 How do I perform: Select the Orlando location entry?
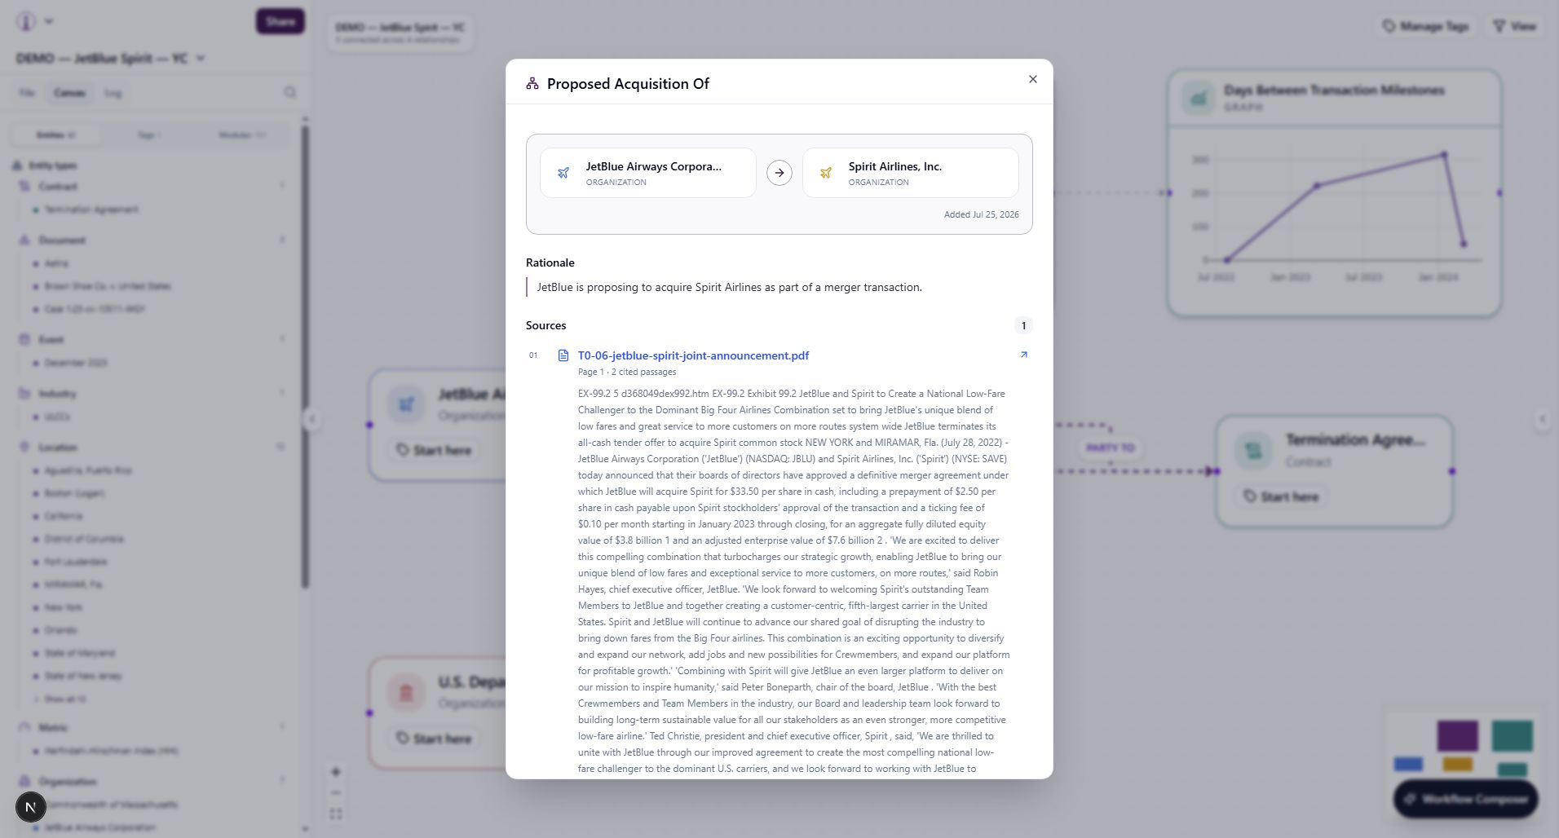pyautogui.click(x=61, y=630)
